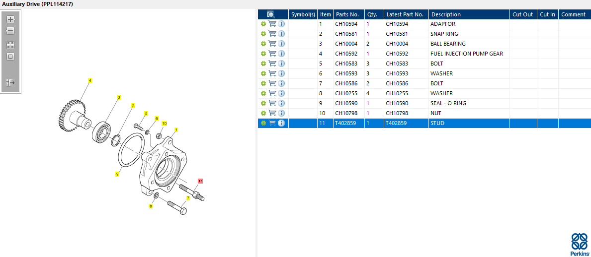Click callout 4 on the gear diagram
The height and width of the screenshot is (257, 591).
click(x=90, y=80)
